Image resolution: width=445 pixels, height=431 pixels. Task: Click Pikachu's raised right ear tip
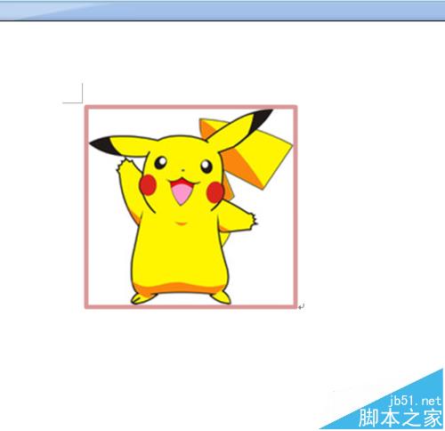pos(261,117)
